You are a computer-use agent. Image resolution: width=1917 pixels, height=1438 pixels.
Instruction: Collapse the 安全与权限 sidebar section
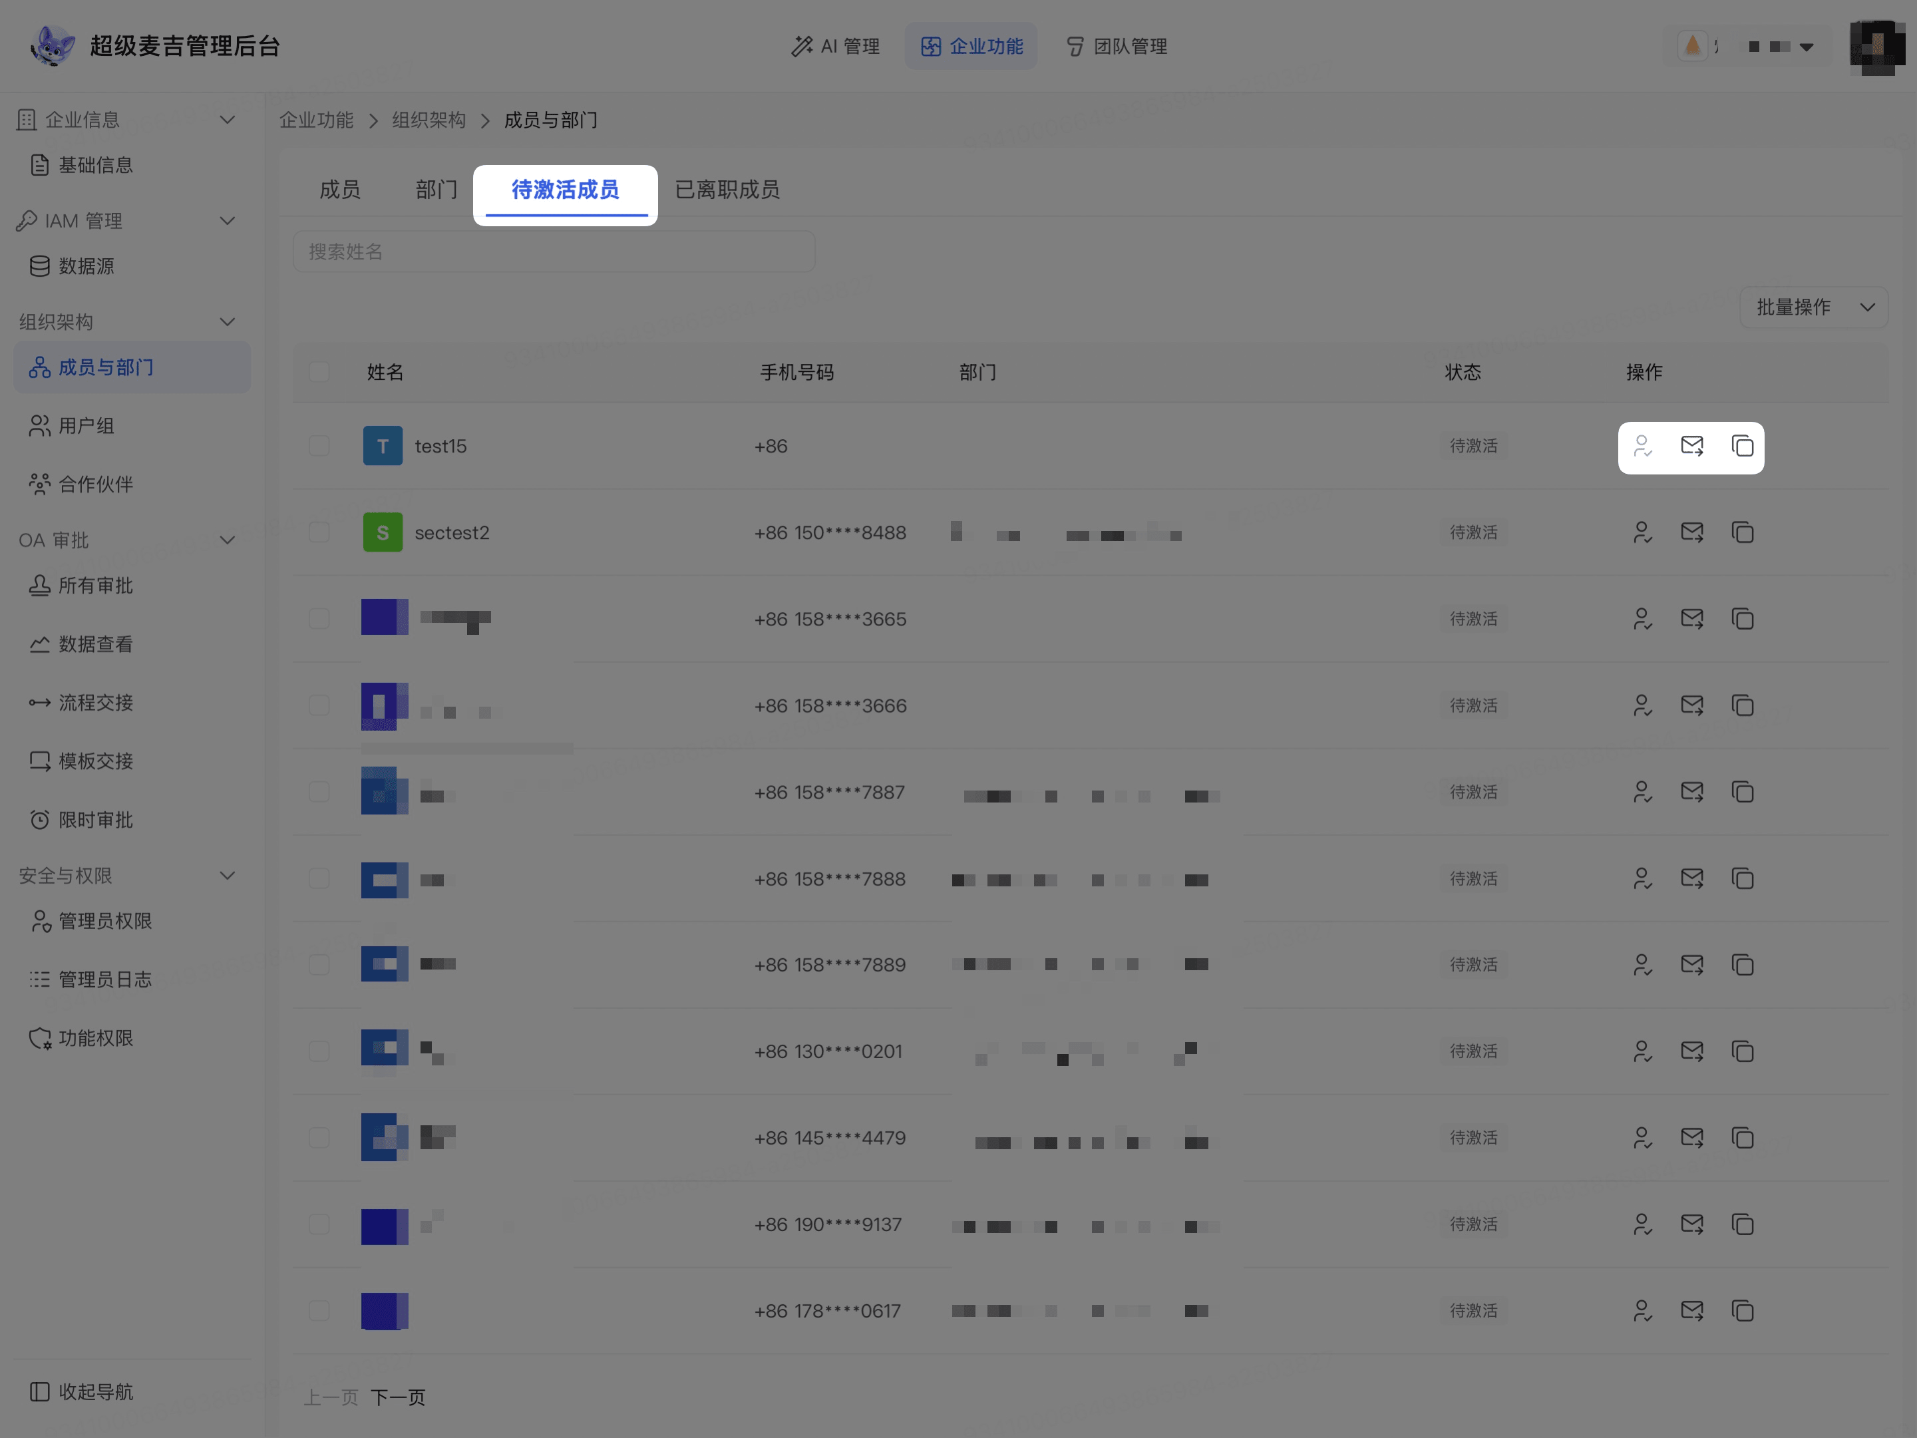tap(227, 876)
